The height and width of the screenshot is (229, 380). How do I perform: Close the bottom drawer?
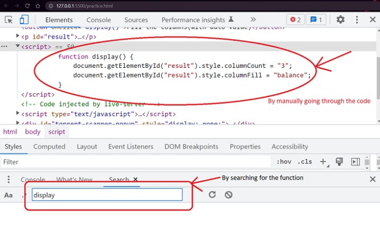373,179
